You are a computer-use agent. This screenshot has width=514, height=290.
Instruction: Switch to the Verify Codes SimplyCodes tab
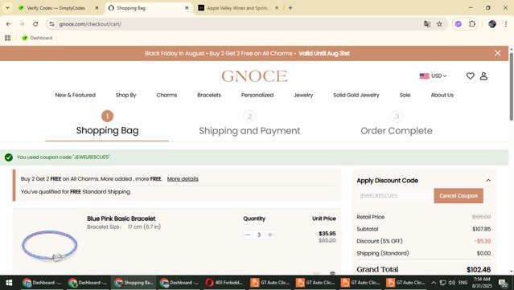pos(56,8)
